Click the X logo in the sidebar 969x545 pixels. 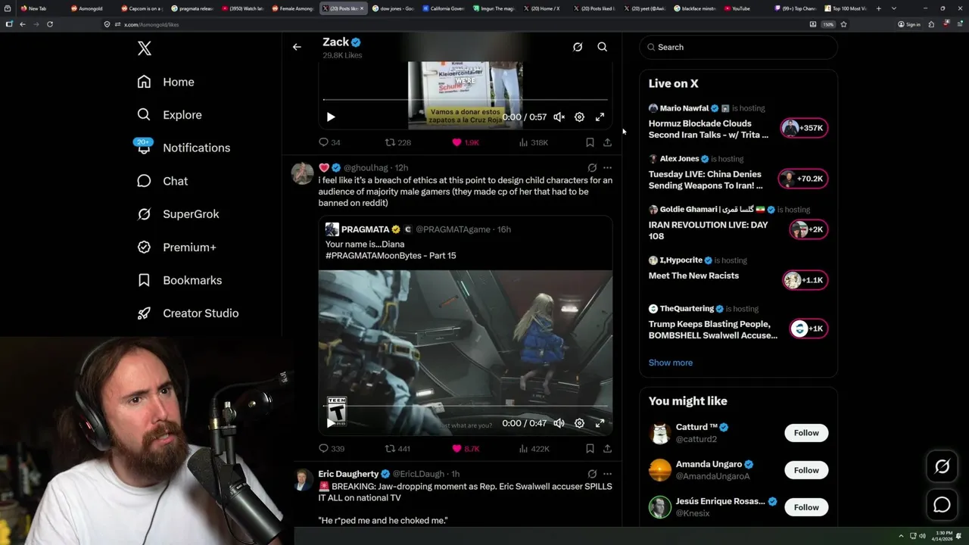click(145, 48)
